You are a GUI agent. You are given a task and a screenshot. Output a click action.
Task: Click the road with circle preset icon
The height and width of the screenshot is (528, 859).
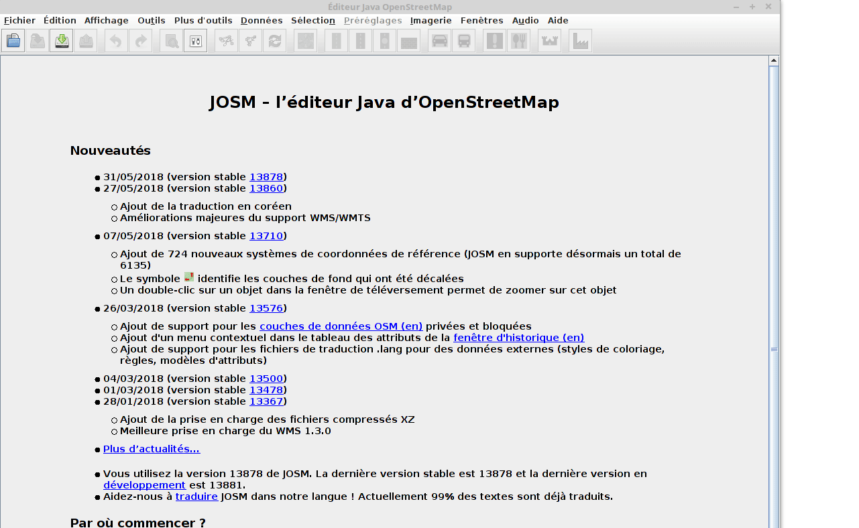point(384,41)
